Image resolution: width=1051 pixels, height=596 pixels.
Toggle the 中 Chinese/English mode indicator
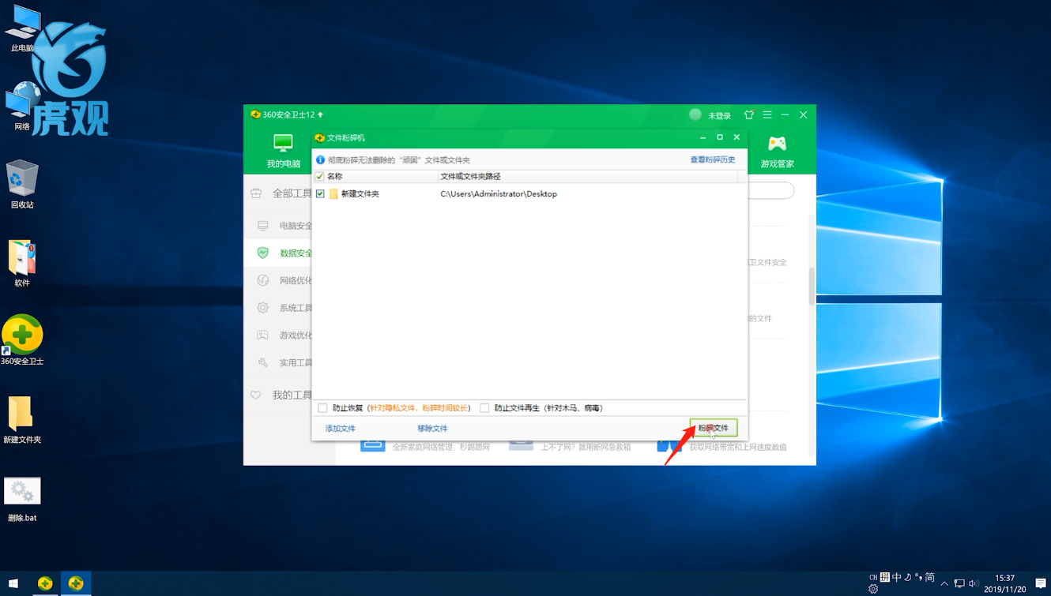click(x=897, y=577)
